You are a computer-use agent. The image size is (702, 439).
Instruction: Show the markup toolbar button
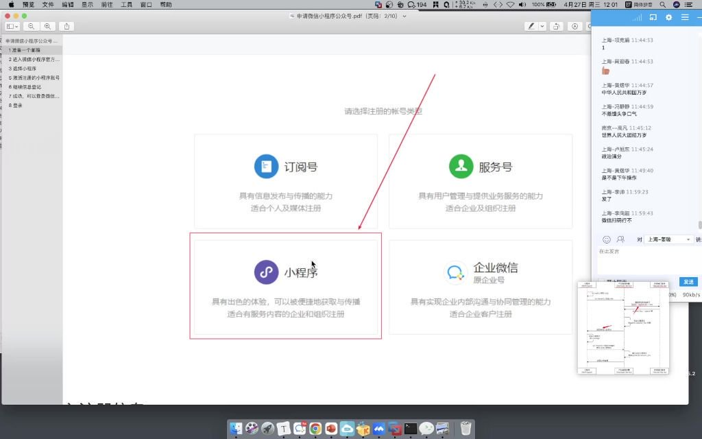click(x=575, y=27)
